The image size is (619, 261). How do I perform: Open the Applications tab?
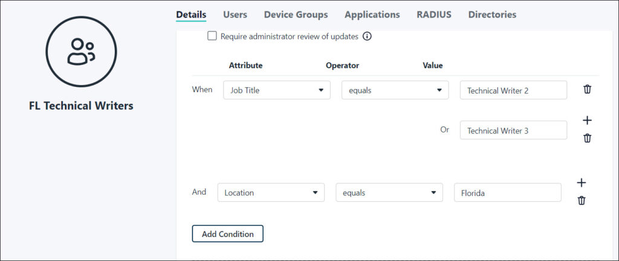pyautogui.click(x=372, y=14)
